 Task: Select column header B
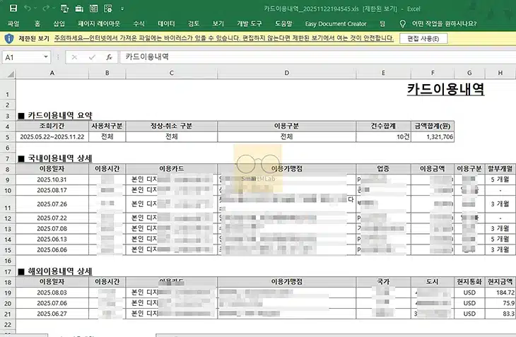(x=107, y=73)
